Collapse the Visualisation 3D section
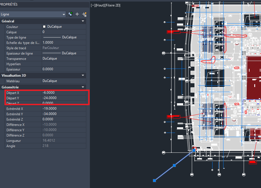The height and width of the screenshot is (188, 261). coord(83,75)
